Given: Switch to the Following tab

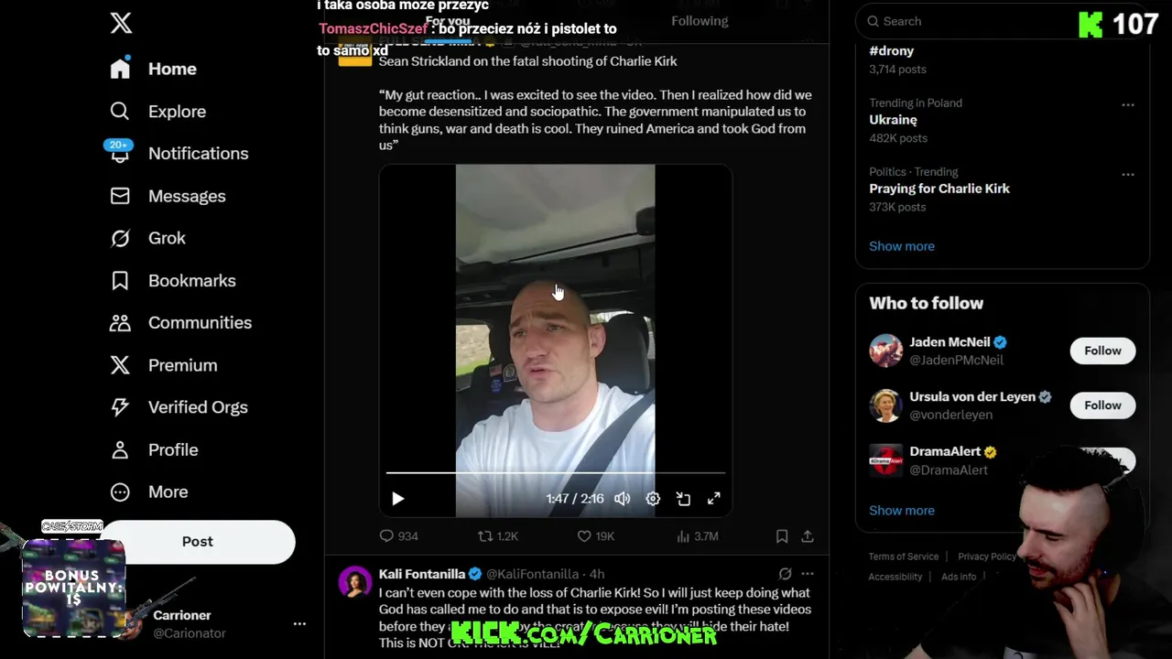Looking at the screenshot, I should 700,21.
